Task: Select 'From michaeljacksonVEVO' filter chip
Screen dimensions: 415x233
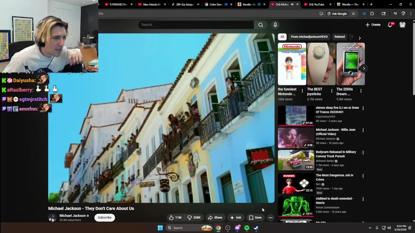Action: (x=309, y=37)
